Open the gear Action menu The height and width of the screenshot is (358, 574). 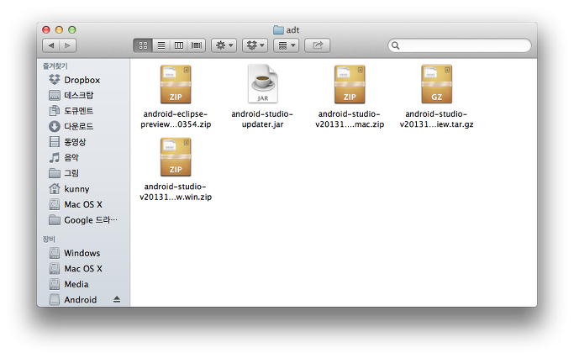pos(224,45)
